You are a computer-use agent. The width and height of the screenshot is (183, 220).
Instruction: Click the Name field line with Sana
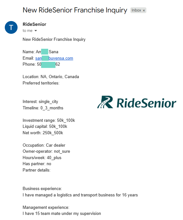[40, 52]
